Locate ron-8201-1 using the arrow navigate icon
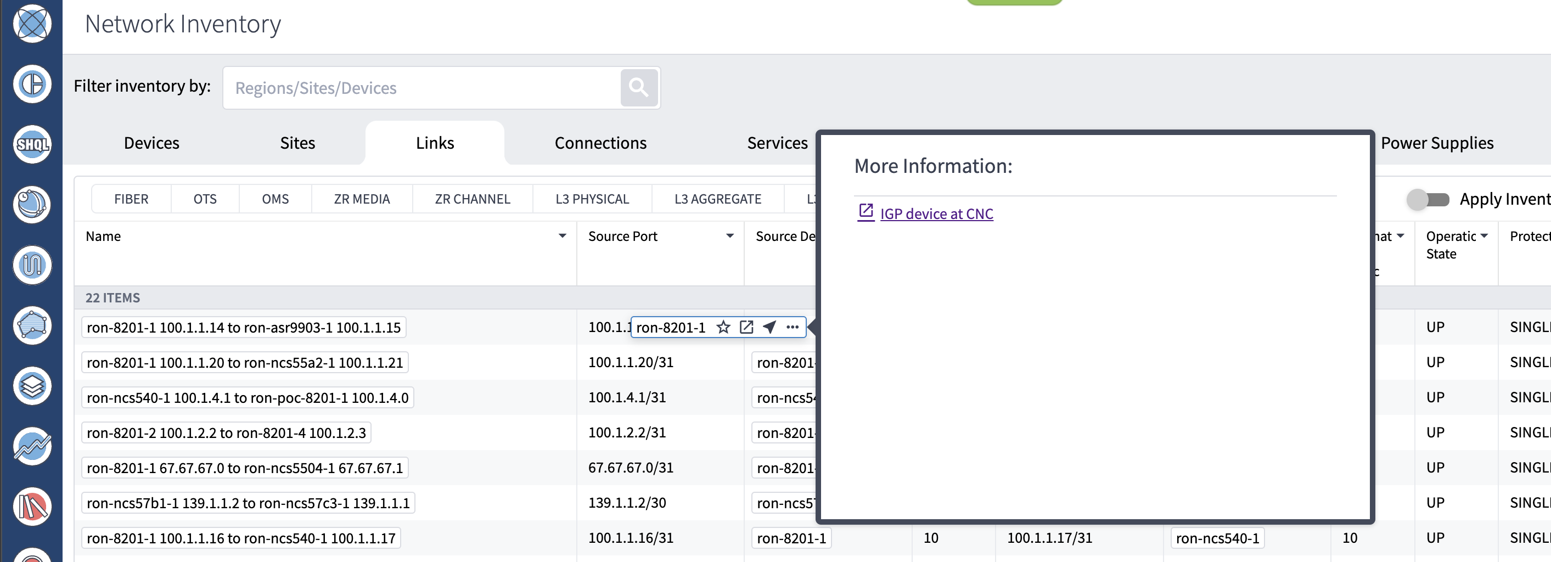This screenshot has width=1551, height=562. (x=769, y=327)
